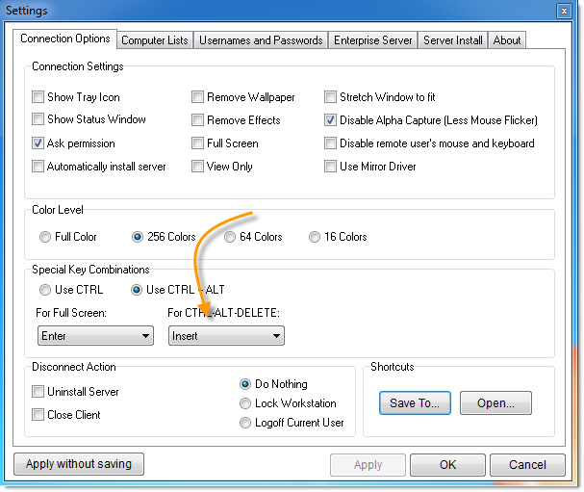Click Apply without saving button
This screenshot has height=492, width=584.
point(79,464)
